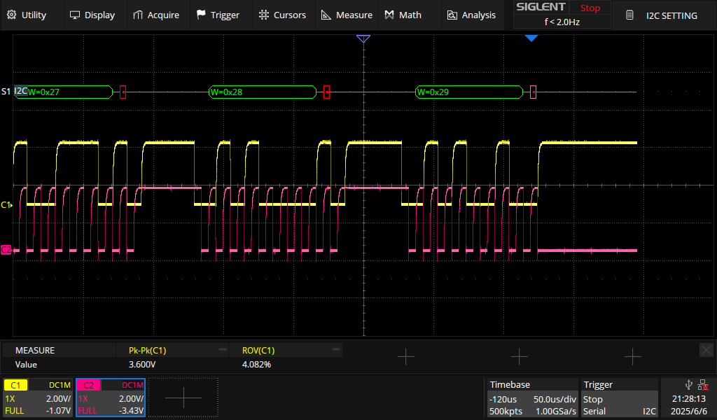Open the I2C SETTING panel

(664, 15)
